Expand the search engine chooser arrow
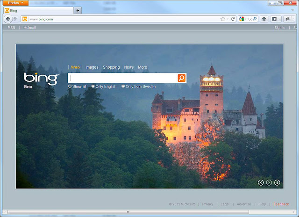This screenshot has width=299, height=217. [x=245, y=19]
